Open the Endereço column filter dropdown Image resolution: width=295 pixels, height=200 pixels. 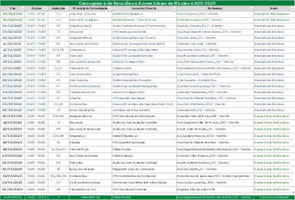(251, 9)
